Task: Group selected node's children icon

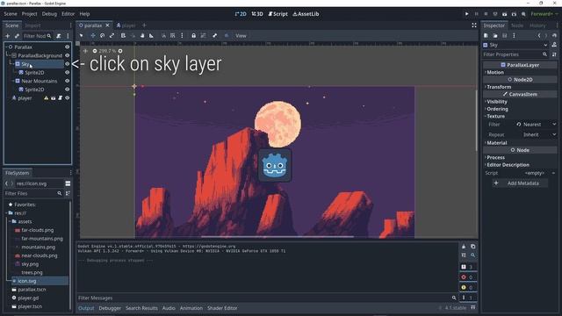Action: (x=203, y=35)
